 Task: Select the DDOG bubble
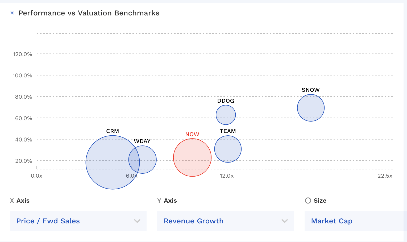pos(226,115)
